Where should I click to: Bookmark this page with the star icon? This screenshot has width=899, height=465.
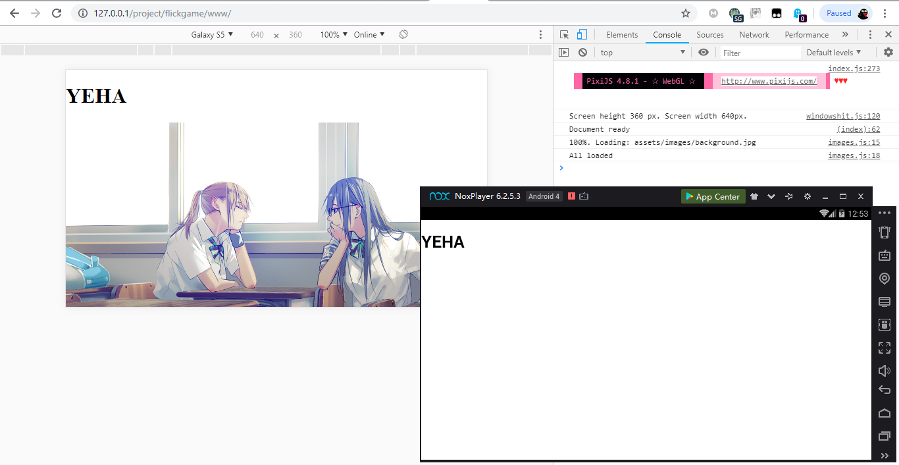(686, 13)
